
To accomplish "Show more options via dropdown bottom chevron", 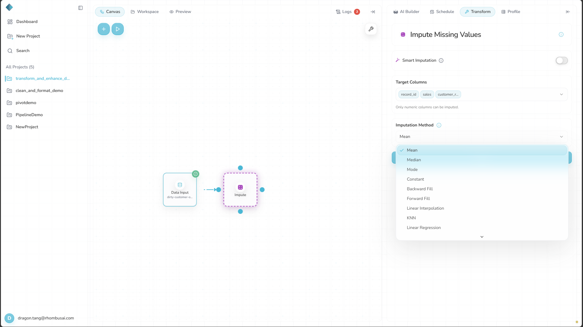I will click(x=482, y=237).
